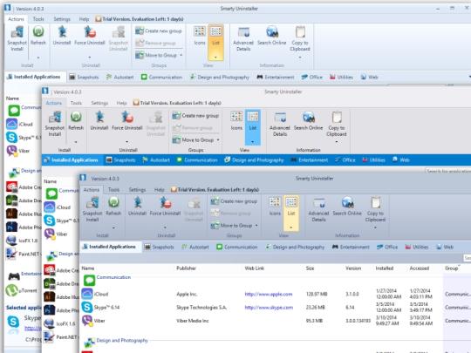The width and height of the screenshot is (471, 353).
Task: Open the apple.com web link
Action: tap(269, 295)
